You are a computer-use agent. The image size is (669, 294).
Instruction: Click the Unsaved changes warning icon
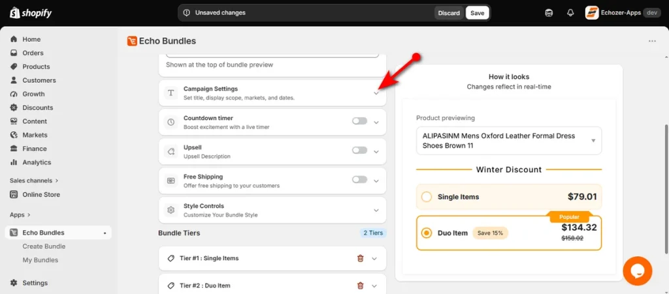click(186, 13)
